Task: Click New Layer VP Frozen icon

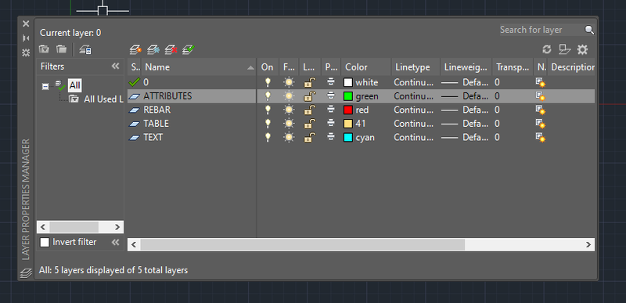Action: pyautogui.click(x=153, y=49)
